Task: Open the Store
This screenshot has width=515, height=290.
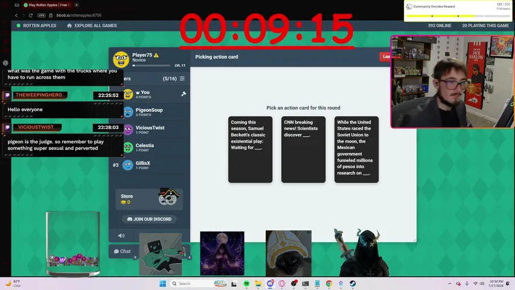Action: point(149,199)
